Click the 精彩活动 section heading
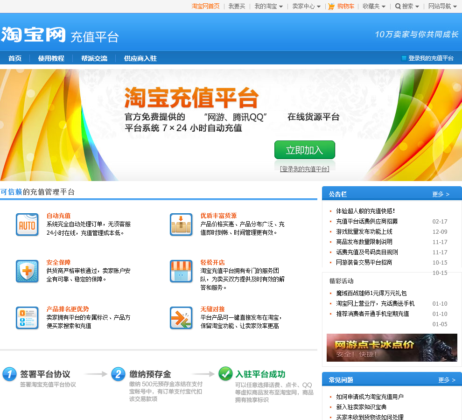Image resolution: width=462 pixels, height=420 pixels. pyautogui.click(x=341, y=281)
